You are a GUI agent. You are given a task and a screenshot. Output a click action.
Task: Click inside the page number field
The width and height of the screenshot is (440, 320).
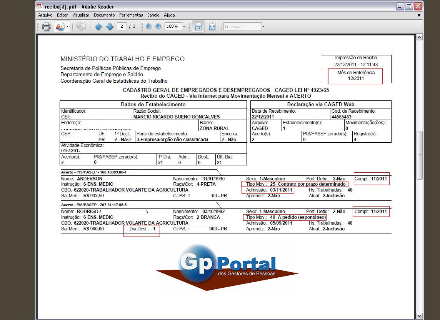click(122, 26)
